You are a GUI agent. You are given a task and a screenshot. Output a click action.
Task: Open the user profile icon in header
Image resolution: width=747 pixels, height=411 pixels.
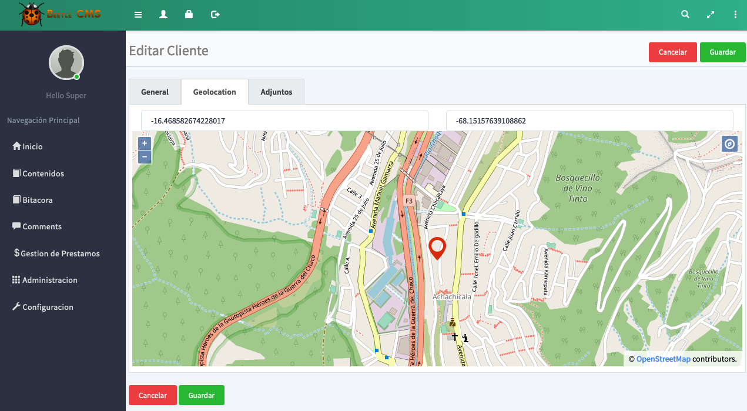pos(163,15)
